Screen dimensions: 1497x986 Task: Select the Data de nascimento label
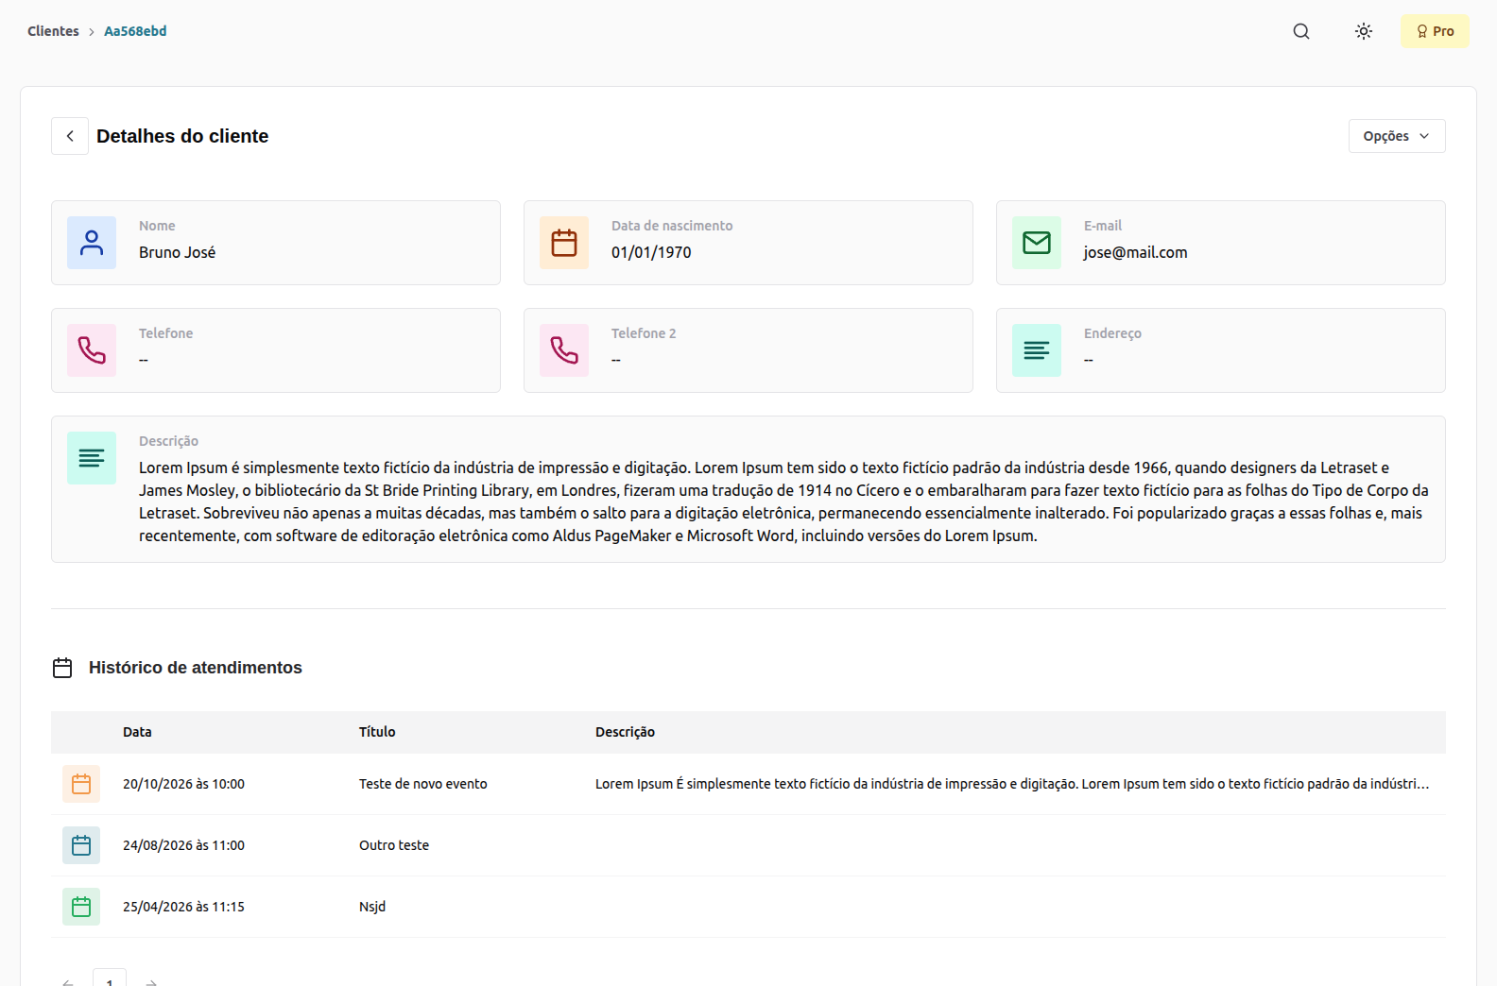(x=672, y=226)
